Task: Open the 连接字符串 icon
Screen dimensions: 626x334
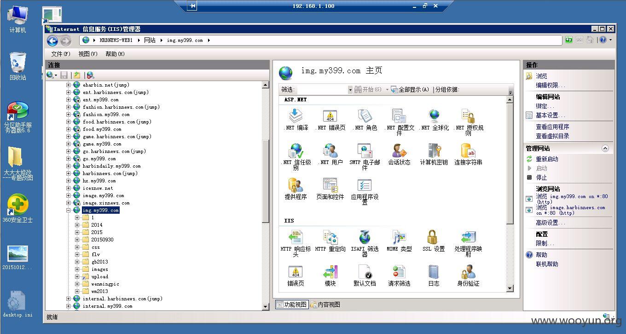Action: (468, 154)
